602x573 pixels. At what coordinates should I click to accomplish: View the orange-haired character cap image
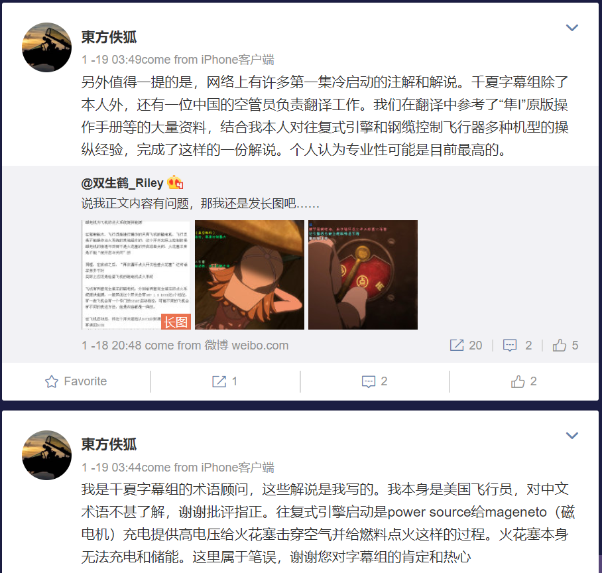click(x=249, y=275)
